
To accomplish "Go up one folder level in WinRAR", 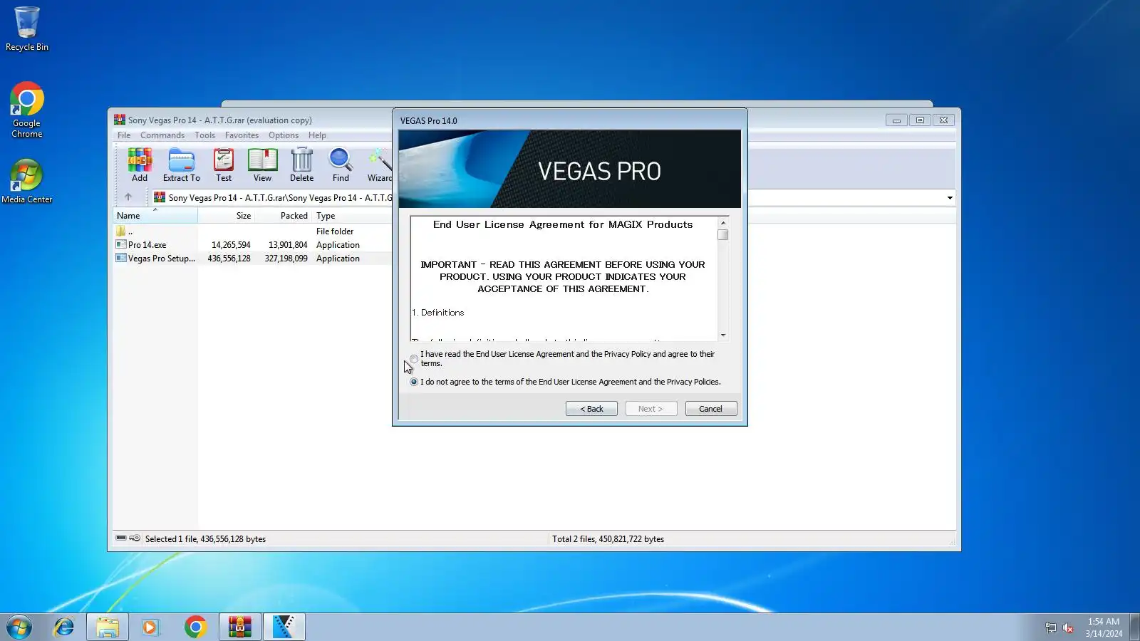I will 128,197.
